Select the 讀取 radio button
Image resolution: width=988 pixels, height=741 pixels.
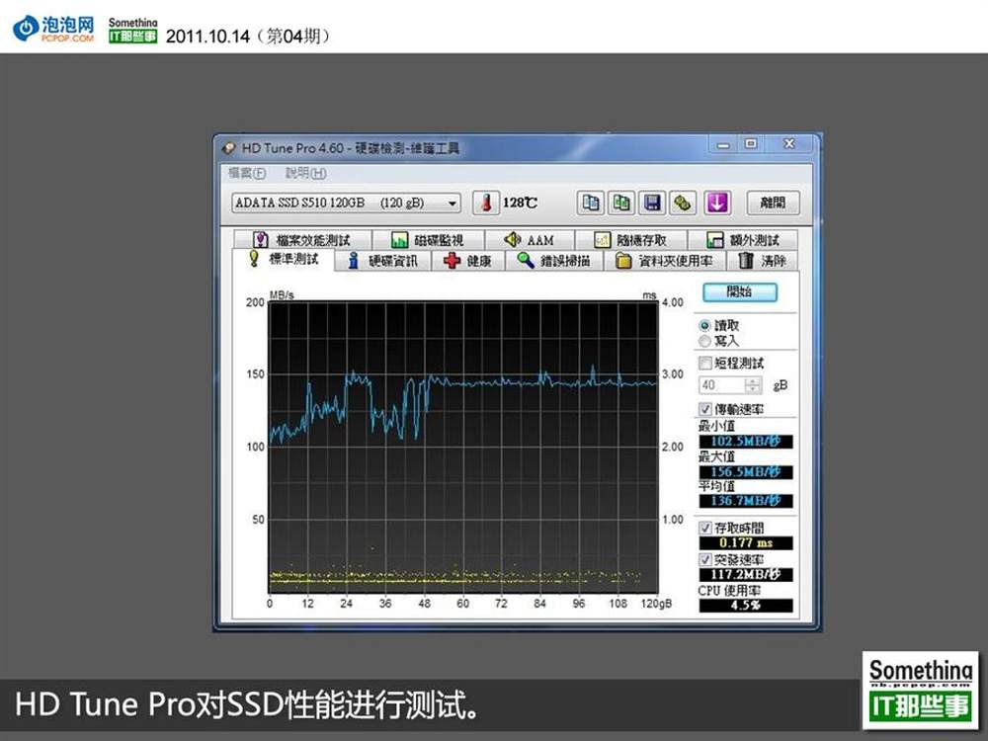pyautogui.click(x=705, y=326)
